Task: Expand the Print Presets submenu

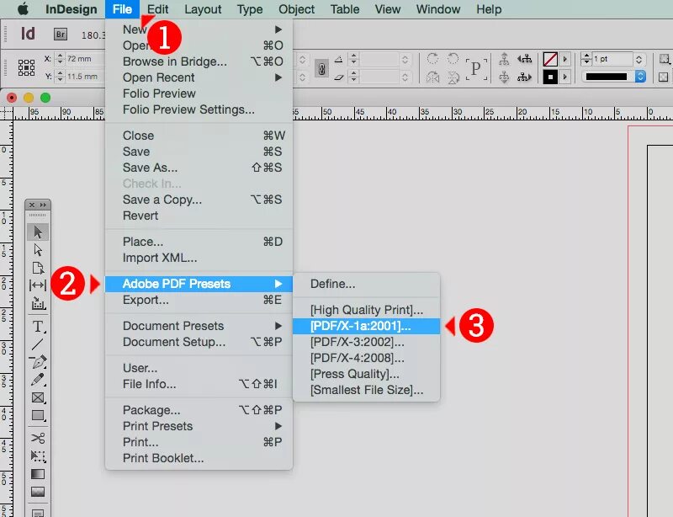Action: (x=199, y=426)
